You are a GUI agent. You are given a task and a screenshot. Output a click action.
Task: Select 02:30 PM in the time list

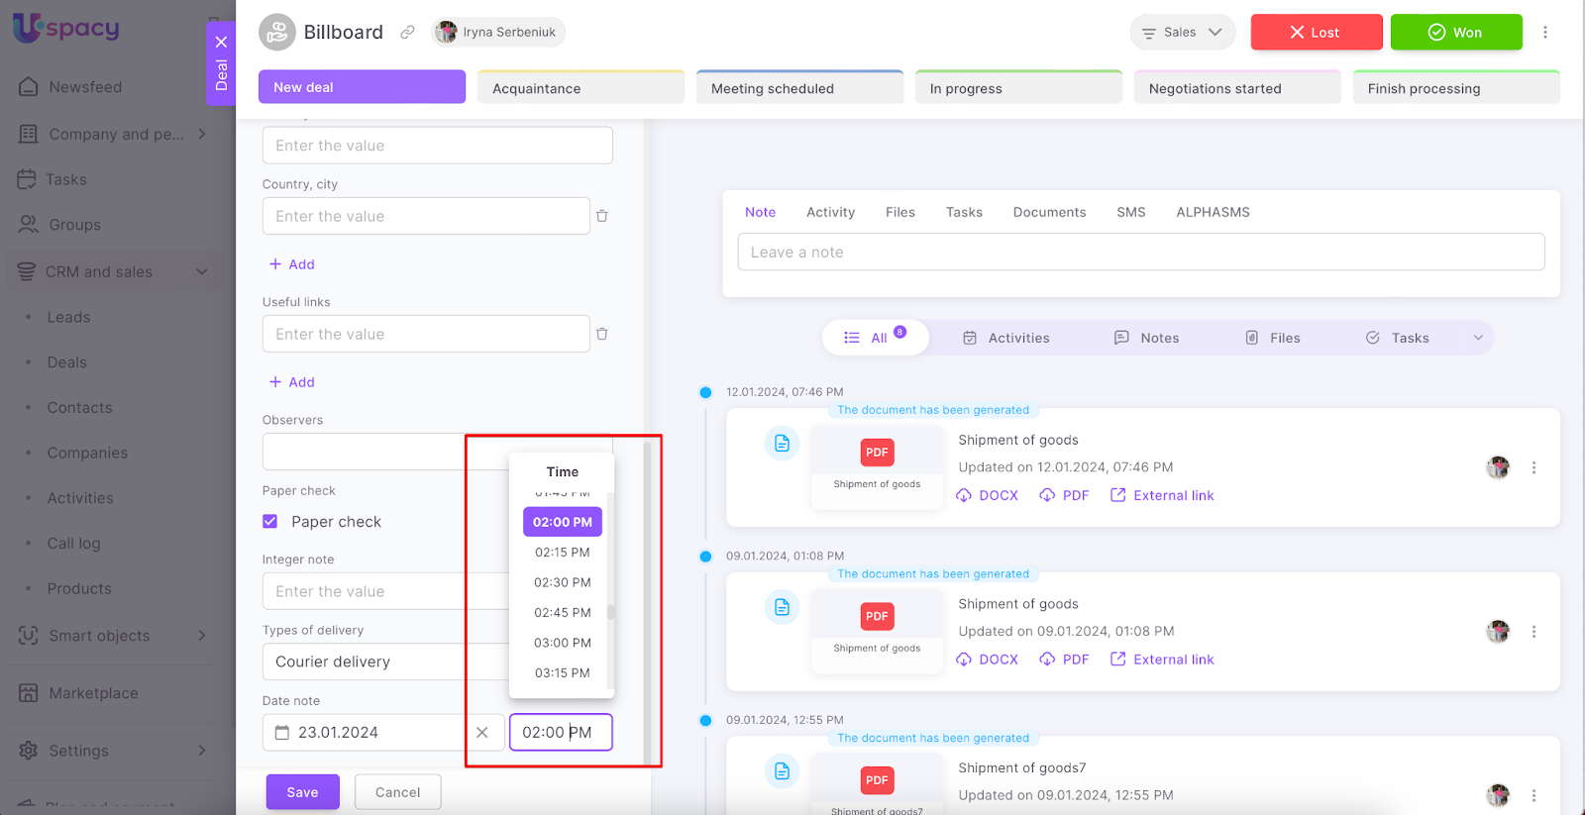(x=562, y=582)
